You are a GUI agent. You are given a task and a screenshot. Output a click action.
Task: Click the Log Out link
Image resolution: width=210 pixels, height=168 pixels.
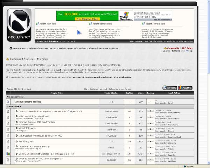[70, 41]
